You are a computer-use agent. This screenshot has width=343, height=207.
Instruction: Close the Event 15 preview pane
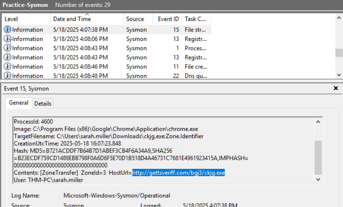pyautogui.click(x=336, y=88)
